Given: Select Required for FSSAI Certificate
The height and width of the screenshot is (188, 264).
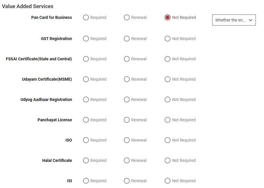Looking at the screenshot, I should pos(86,59).
